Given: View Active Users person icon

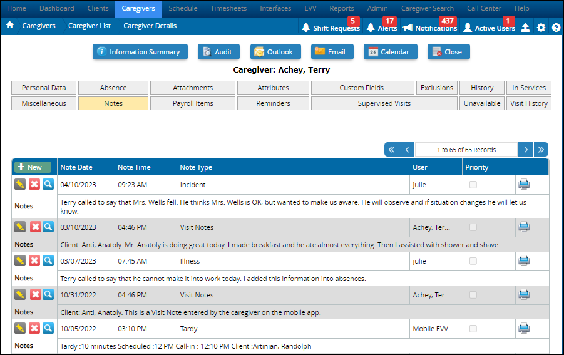Looking at the screenshot, I should pyautogui.click(x=467, y=28).
